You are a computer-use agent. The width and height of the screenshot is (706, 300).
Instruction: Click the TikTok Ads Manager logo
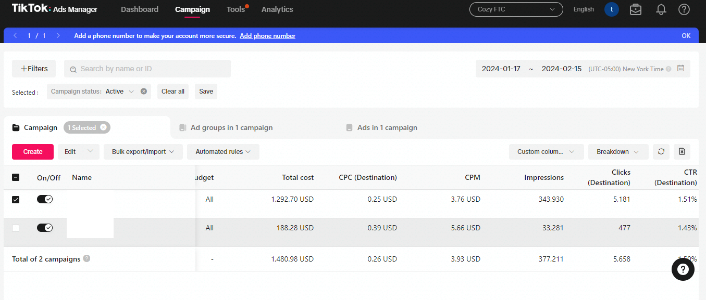tap(55, 9)
